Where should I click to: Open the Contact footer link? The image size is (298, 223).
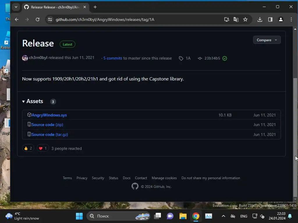pyautogui.click(x=141, y=178)
